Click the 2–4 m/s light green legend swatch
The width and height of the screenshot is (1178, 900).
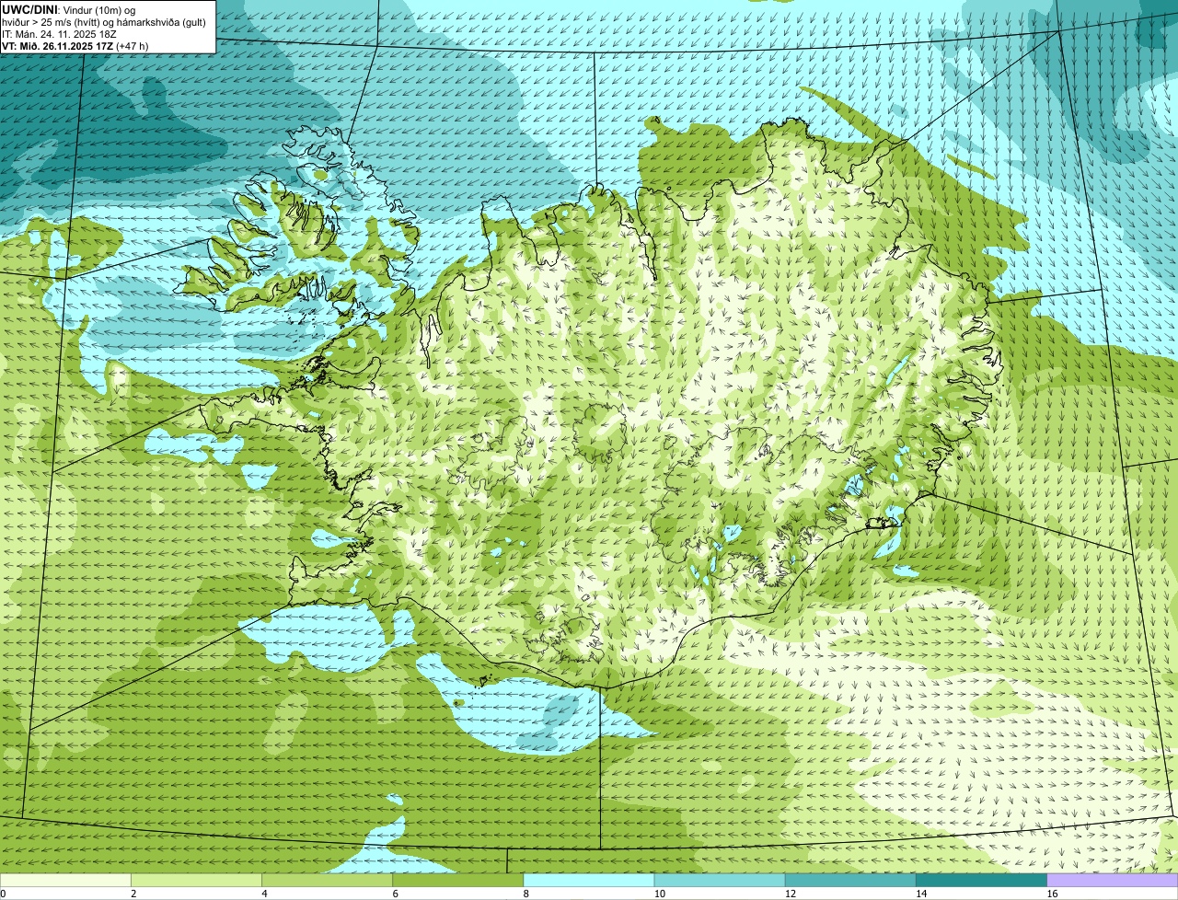click(x=196, y=881)
